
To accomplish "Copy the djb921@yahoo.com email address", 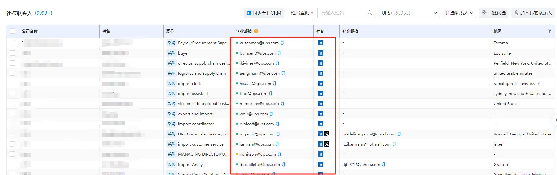I will click(x=384, y=164).
